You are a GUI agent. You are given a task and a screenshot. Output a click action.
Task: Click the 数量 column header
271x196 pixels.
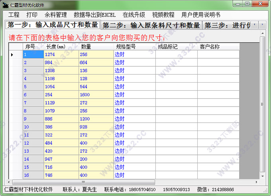click(96, 47)
